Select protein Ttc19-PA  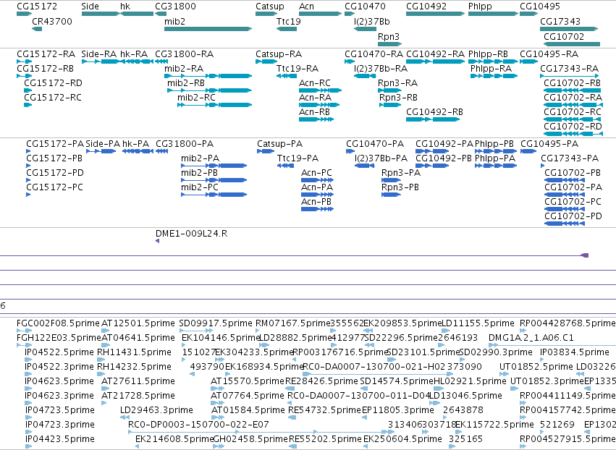298,158
